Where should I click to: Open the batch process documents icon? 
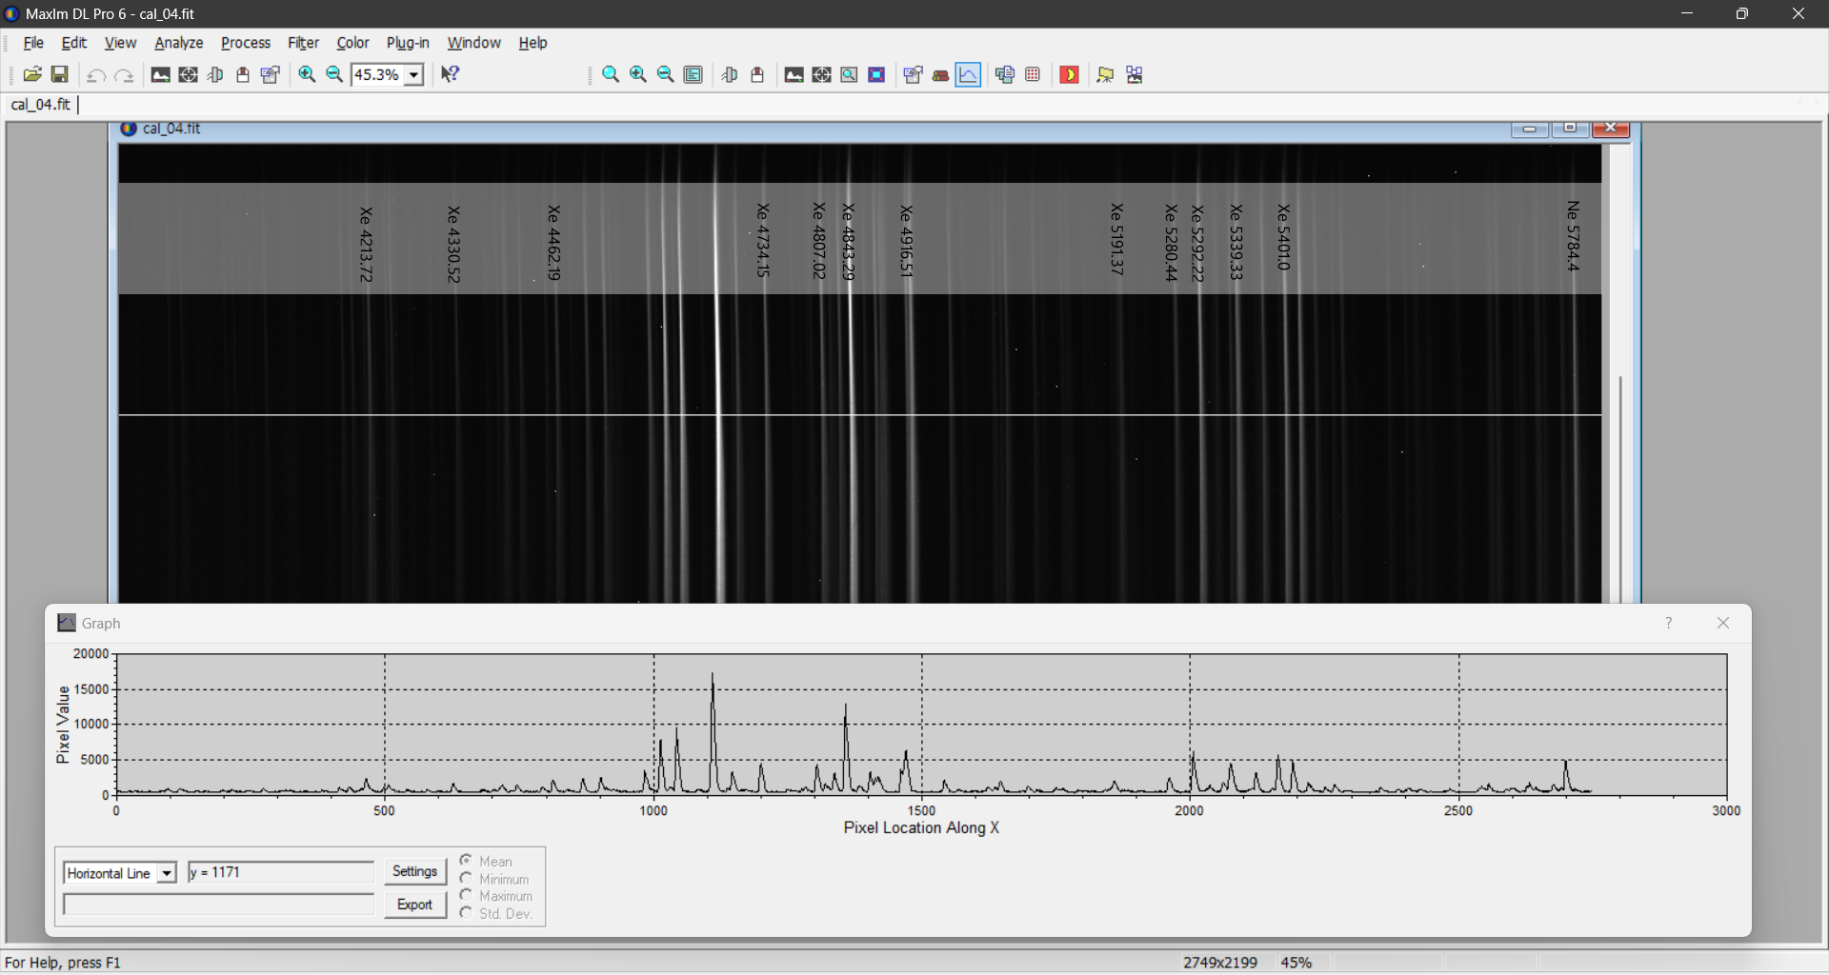coord(1005,74)
